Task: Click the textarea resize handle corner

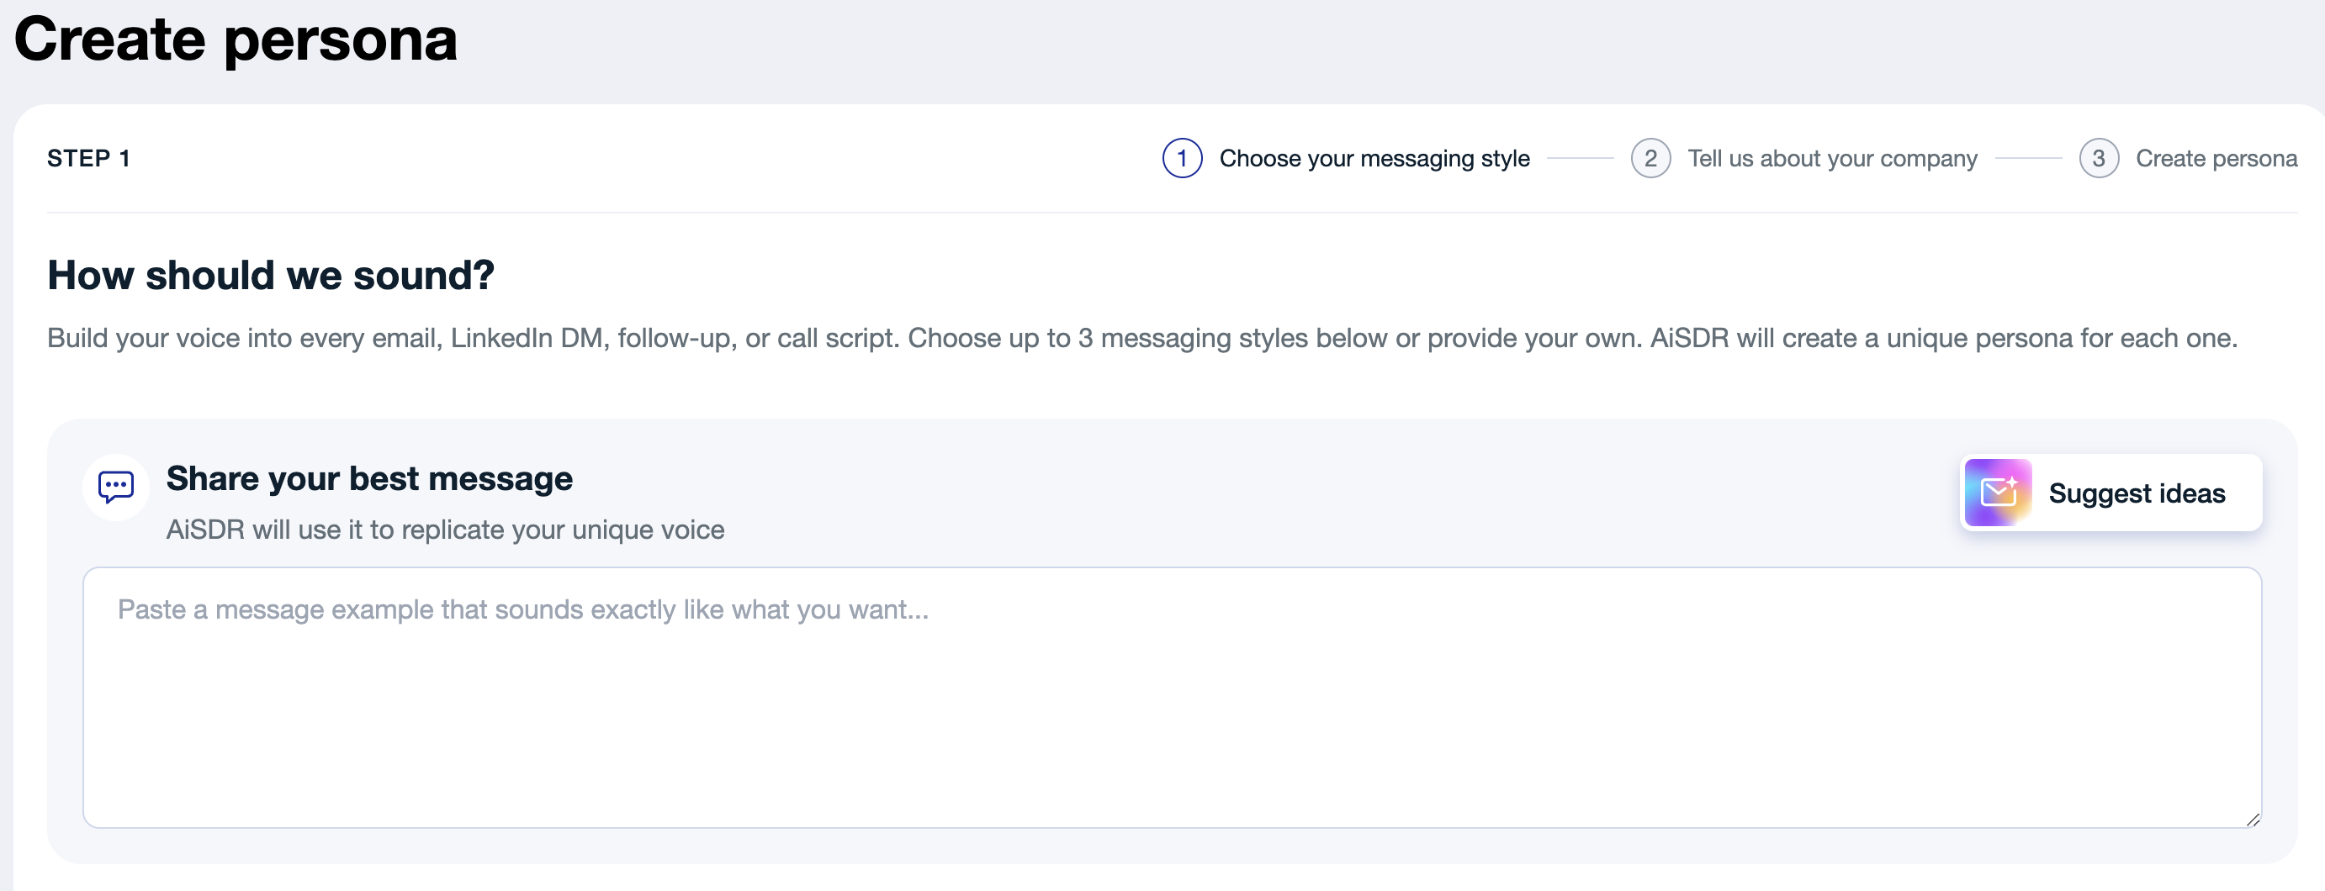Action: (x=2253, y=819)
